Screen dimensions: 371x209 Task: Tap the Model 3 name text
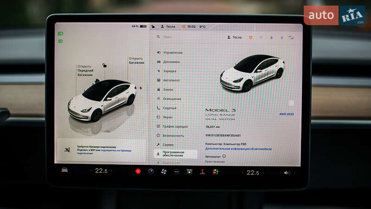(220, 110)
